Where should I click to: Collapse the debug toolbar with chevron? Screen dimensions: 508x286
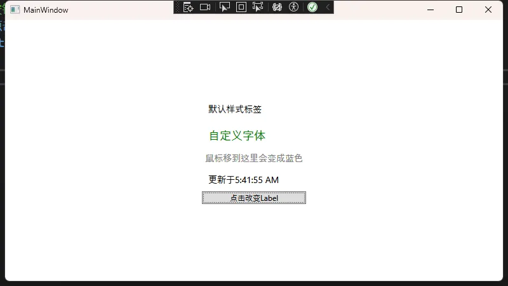tap(328, 7)
